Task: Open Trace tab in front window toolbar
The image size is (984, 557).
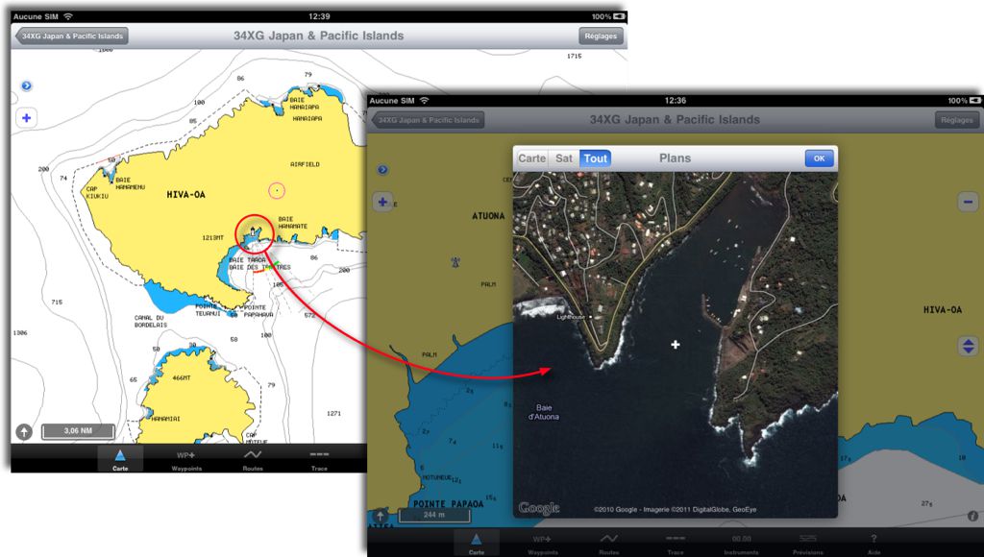Action: tap(676, 544)
